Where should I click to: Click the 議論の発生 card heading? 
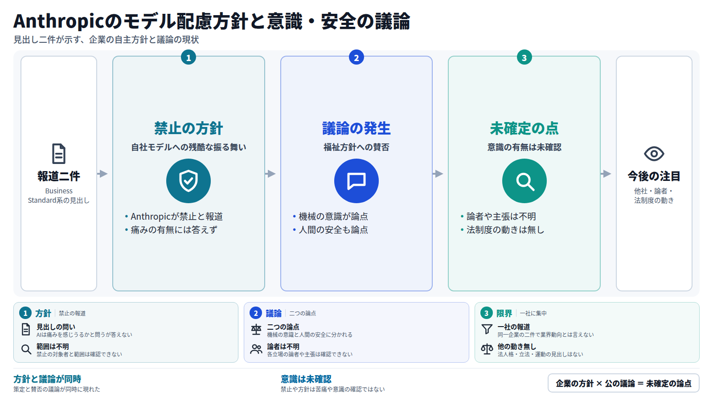pos(356,128)
